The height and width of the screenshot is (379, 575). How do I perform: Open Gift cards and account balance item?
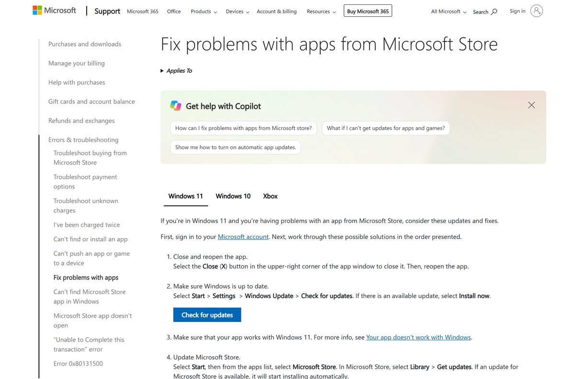pos(92,101)
